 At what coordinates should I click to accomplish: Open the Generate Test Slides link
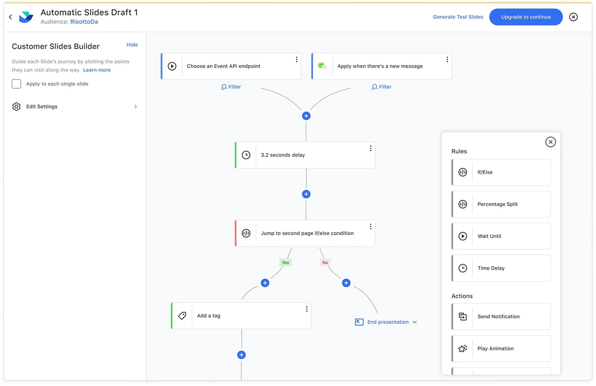(x=458, y=17)
